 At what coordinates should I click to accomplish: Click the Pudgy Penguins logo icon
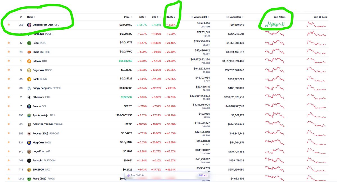tap(29, 88)
